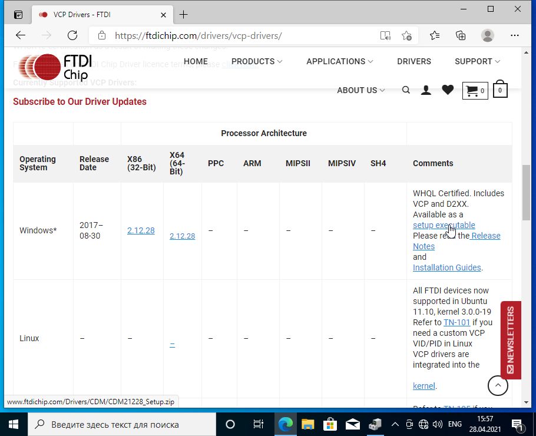Add page to favorites star-plus icon
This screenshot has height=436, width=536.
tap(406, 35)
